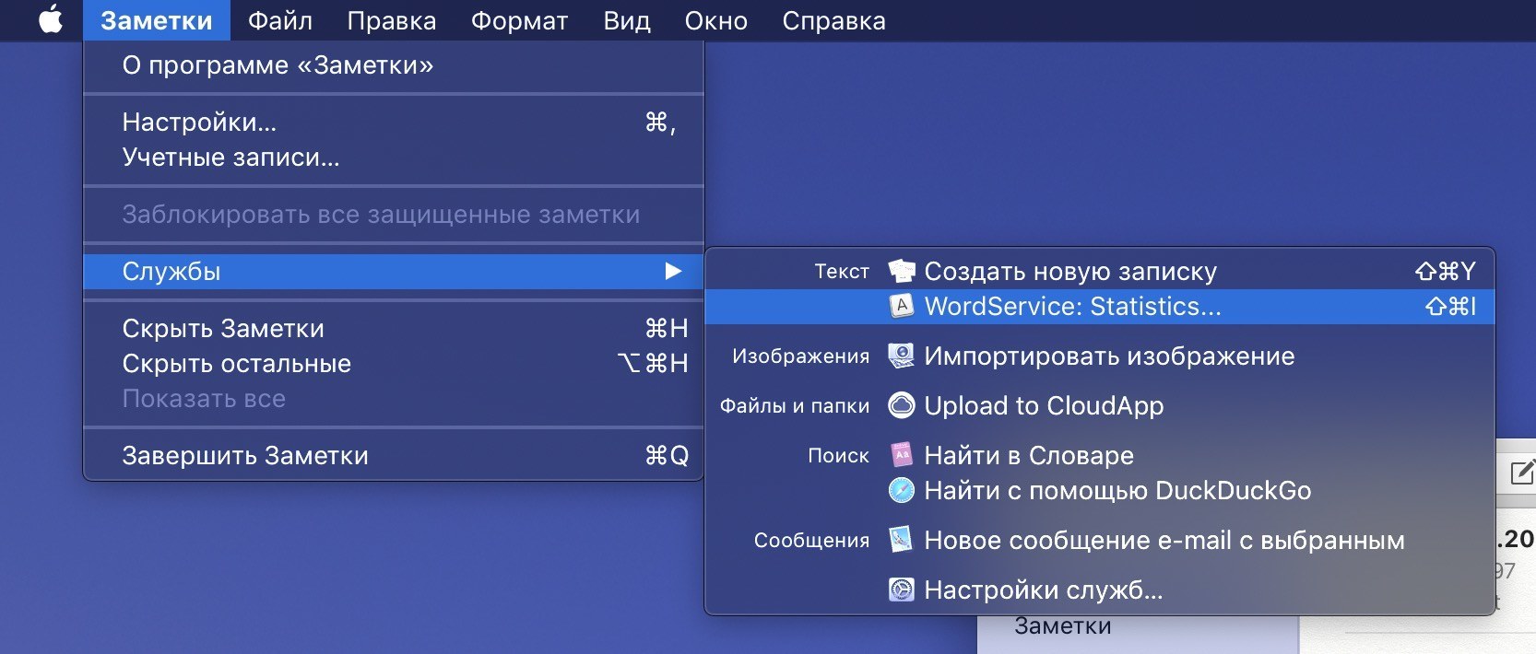Open Настройки служб… item

point(1099,590)
